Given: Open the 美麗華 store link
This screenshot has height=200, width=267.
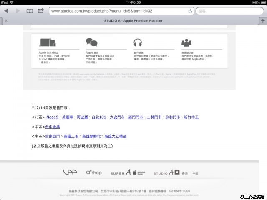Looking at the screenshot, I should (x=68, y=117).
